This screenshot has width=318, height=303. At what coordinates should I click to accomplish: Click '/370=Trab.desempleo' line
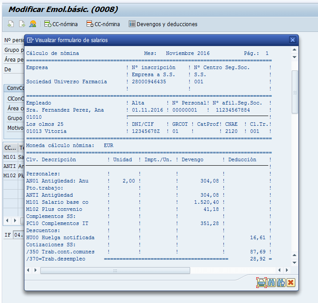click(56, 259)
